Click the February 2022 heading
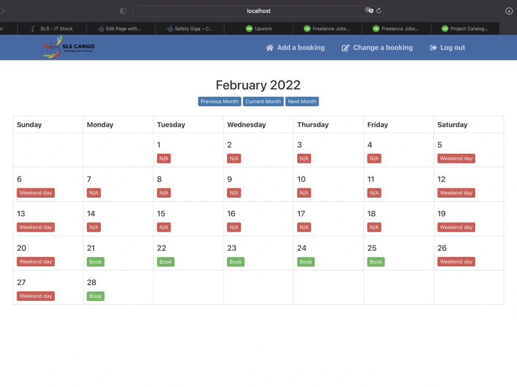Screen dimensions: 517x387 (x=258, y=85)
